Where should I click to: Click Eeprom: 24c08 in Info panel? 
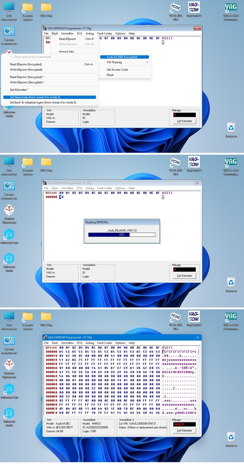(x=54, y=431)
